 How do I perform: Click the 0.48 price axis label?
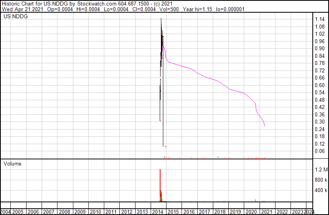pos(320,100)
